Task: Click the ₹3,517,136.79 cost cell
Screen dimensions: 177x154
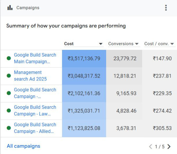Action: [x=84, y=59]
